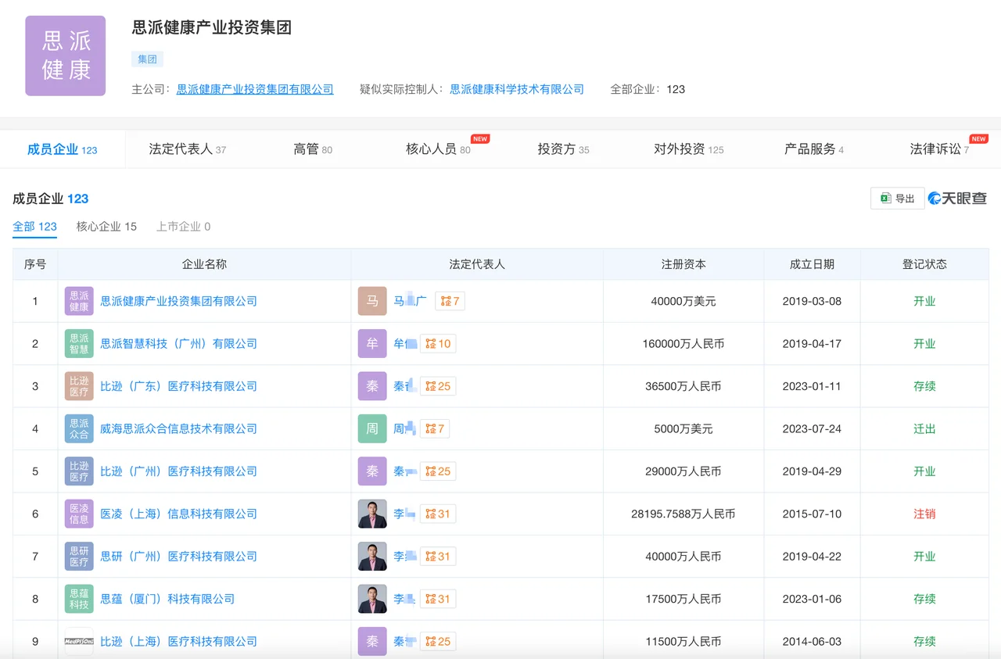Open the 主公司 link in the header

click(x=255, y=89)
